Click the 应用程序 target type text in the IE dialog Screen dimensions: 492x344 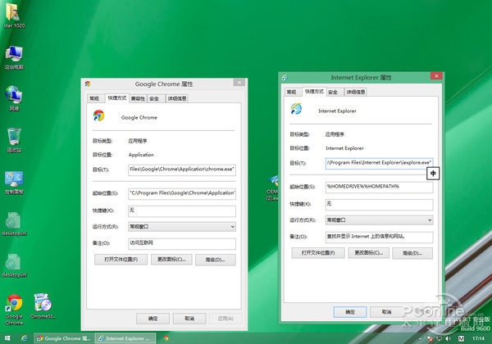tap(335, 134)
